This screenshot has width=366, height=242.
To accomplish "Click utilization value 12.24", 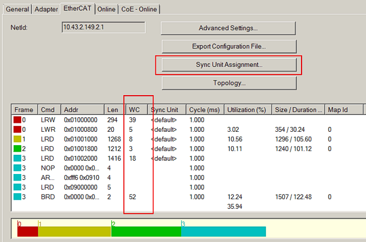I will point(235,197).
